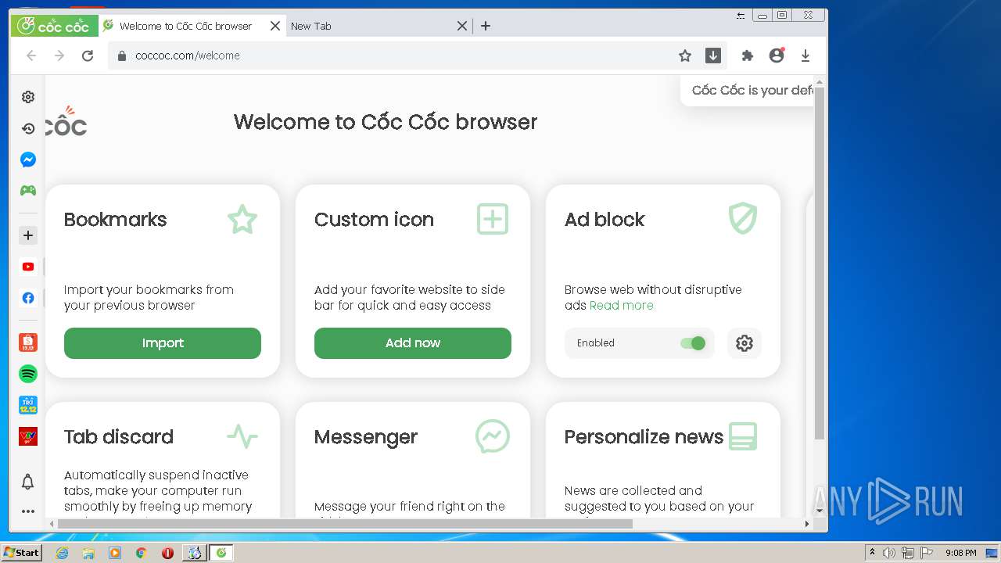Image resolution: width=1001 pixels, height=563 pixels.
Task: Click the Cốc Cốc logo button
Action: pyautogui.click(x=54, y=26)
